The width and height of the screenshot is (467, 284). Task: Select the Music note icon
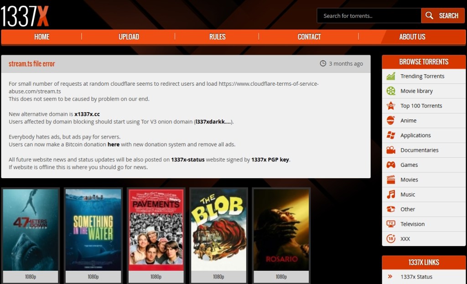pos(390,194)
